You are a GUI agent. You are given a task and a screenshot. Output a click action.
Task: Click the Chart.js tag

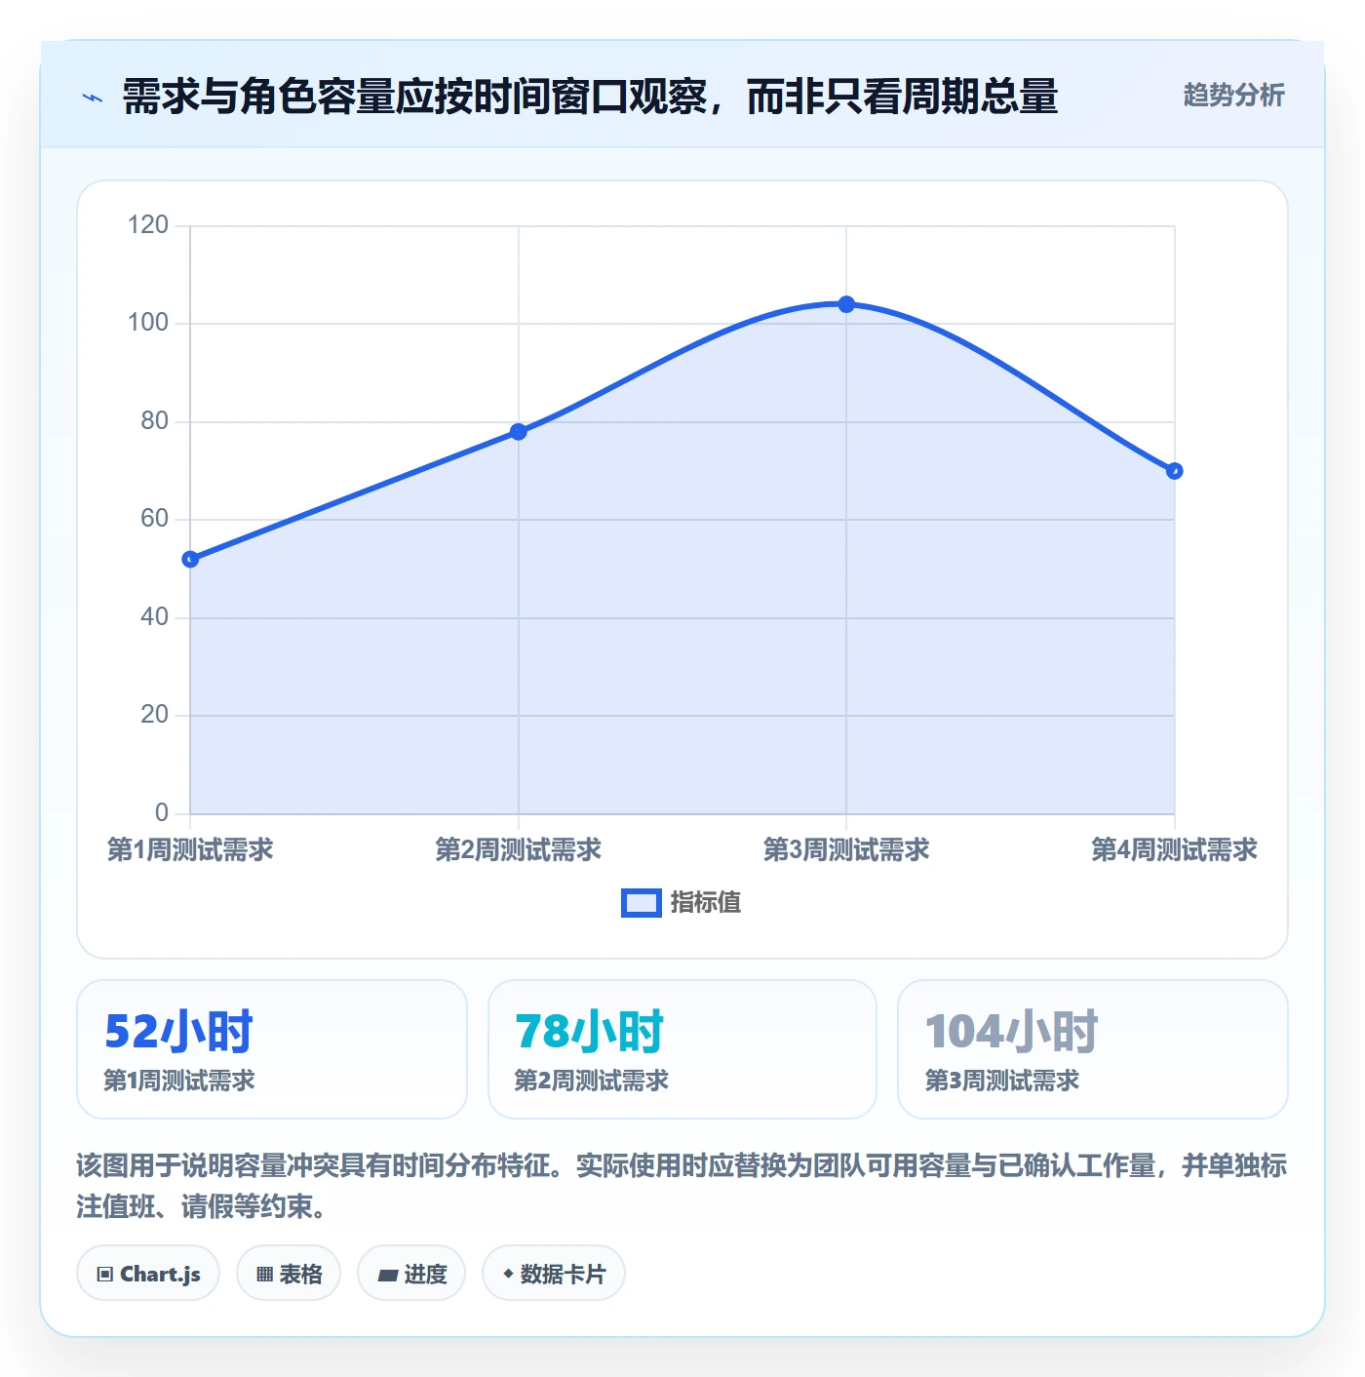pyautogui.click(x=148, y=1273)
